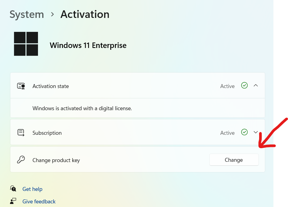Screen dimensions: 288x207
Task: Click the green checkmark in Activation state row
Action: pyautogui.click(x=244, y=86)
